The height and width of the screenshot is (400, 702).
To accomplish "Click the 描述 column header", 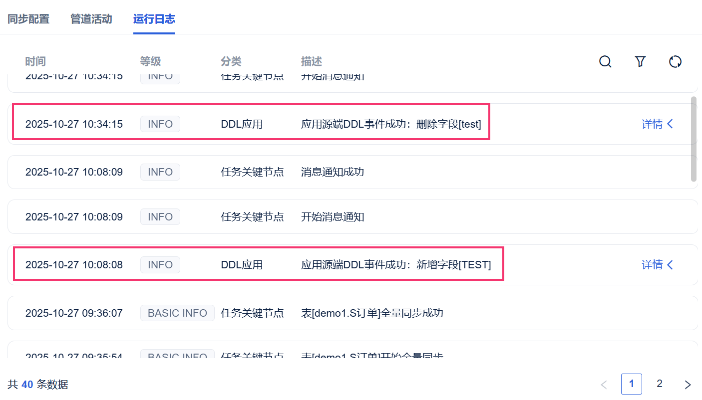I will pos(312,61).
